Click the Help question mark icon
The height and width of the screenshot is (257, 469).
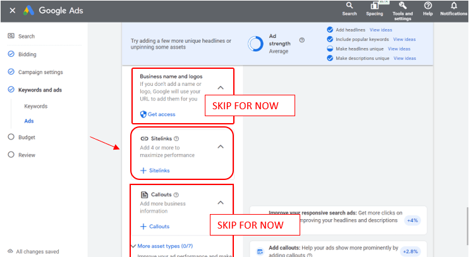point(428,6)
